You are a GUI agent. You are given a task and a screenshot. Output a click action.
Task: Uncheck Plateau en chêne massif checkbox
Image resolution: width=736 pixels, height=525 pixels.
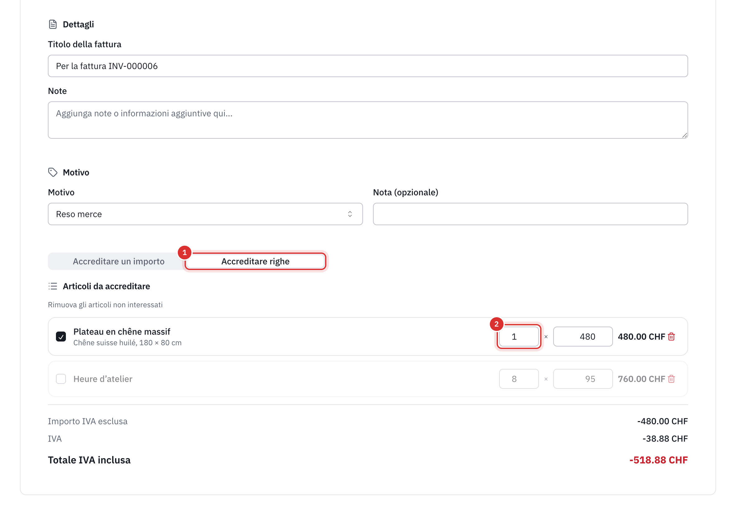pos(61,337)
